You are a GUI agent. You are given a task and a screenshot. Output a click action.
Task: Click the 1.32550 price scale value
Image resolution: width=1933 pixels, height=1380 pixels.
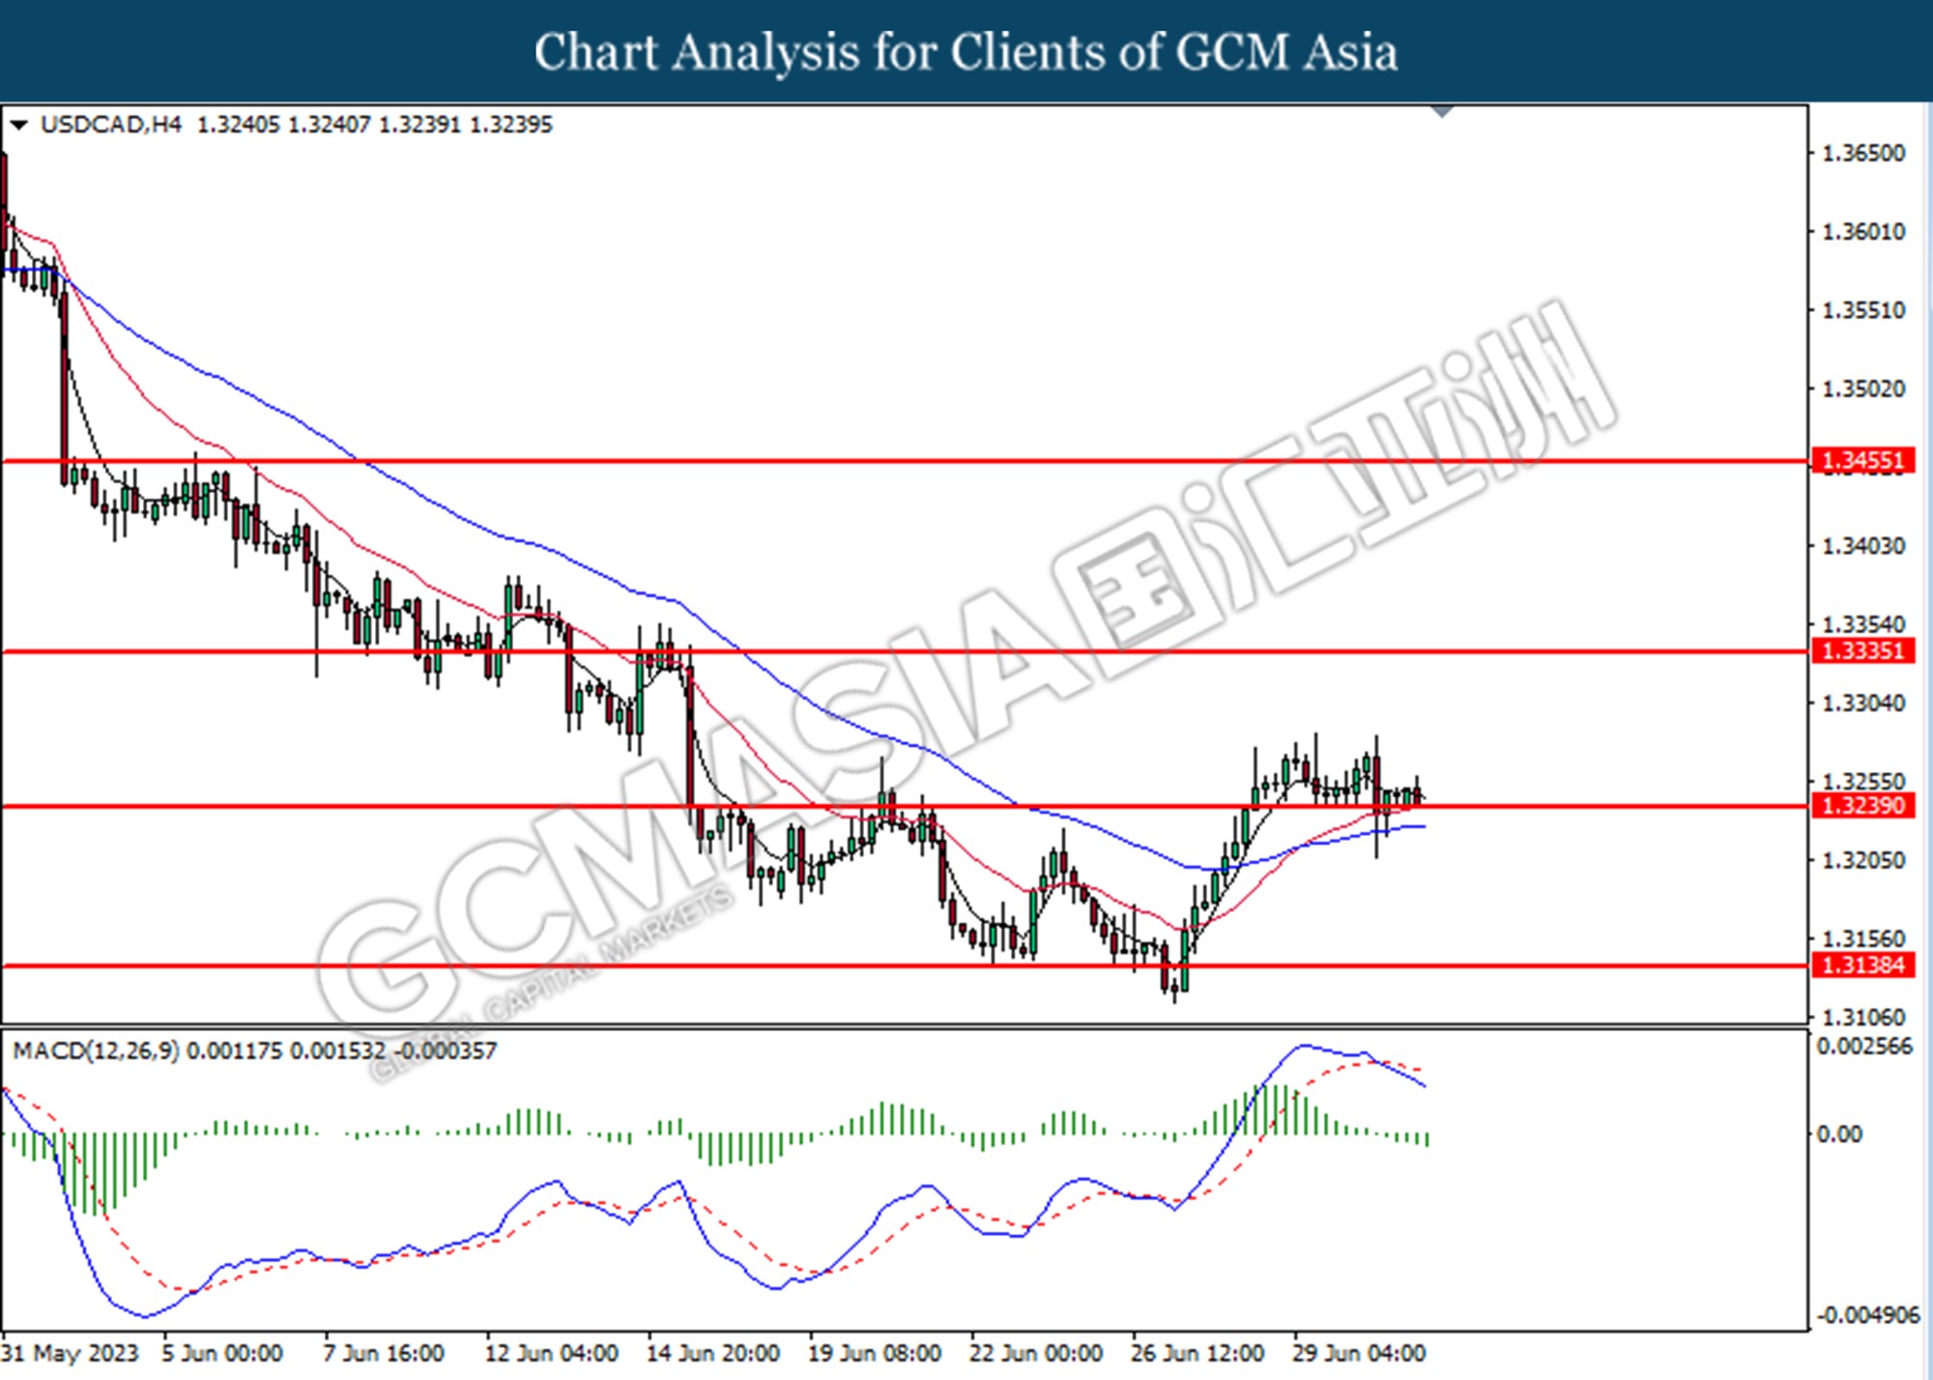1863,781
